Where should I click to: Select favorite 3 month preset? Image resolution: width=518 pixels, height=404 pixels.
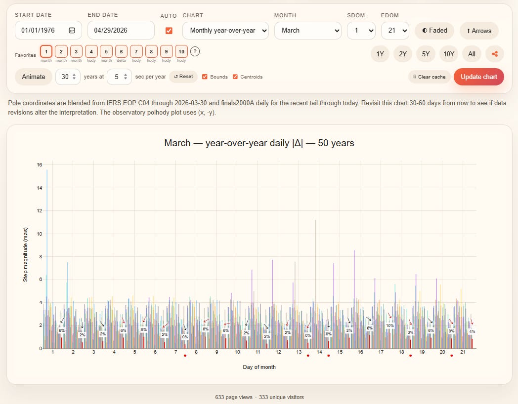click(x=76, y=51)
